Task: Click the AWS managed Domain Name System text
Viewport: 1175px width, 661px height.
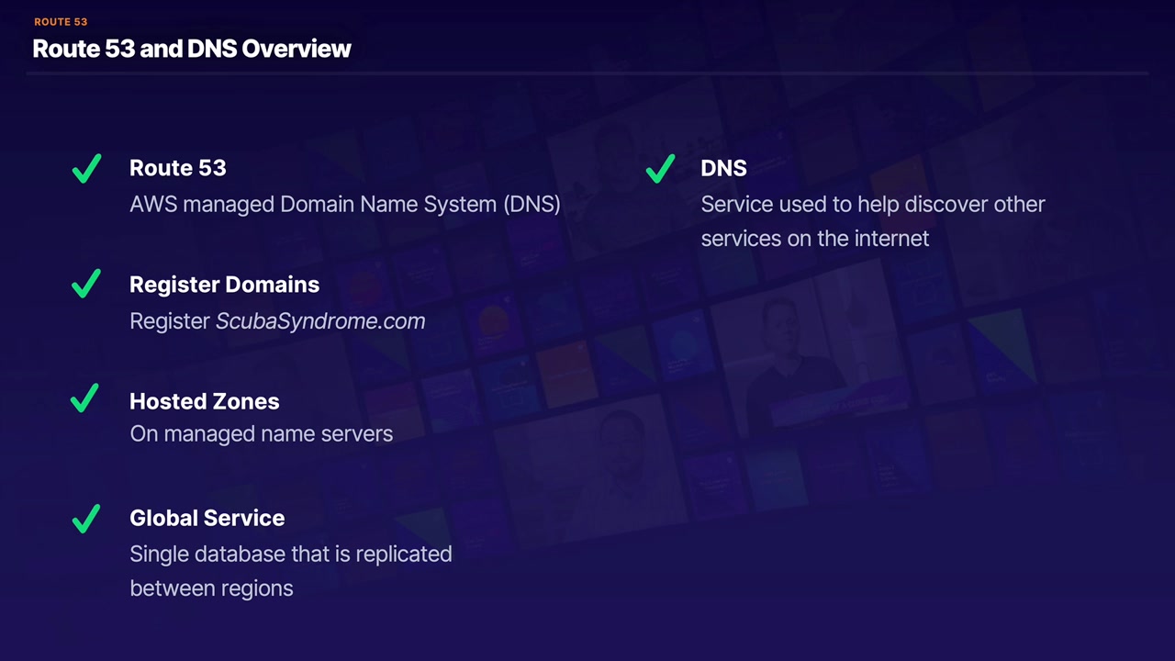Action: pyautogui.click(x=344, y=204)
